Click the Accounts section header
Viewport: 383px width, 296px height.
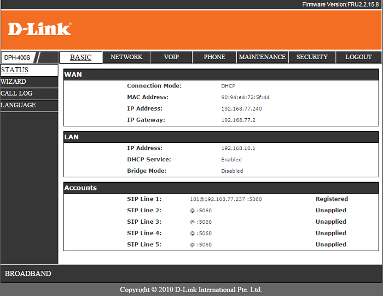pyautogui.click(x=221, y=188)
